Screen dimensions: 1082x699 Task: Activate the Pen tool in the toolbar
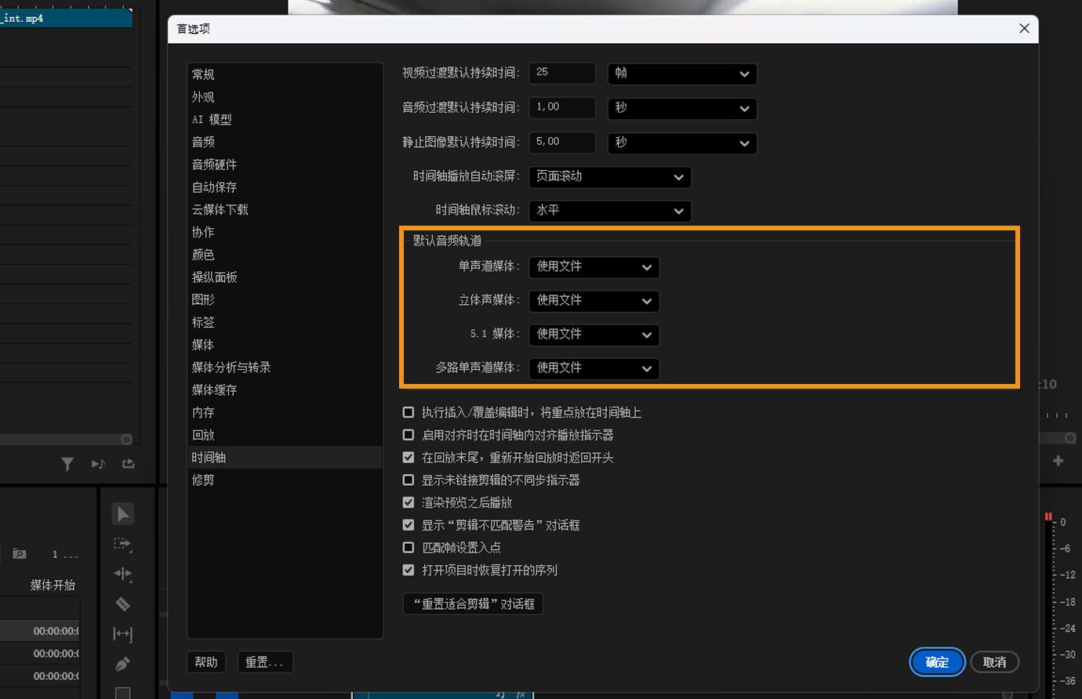(122, 664)
